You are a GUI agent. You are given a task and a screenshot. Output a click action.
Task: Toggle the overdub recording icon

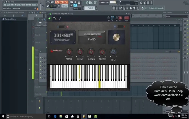point(62,2)
